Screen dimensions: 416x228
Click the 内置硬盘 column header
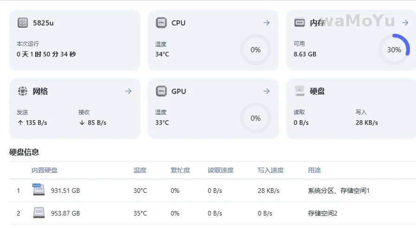pos(45,170)
